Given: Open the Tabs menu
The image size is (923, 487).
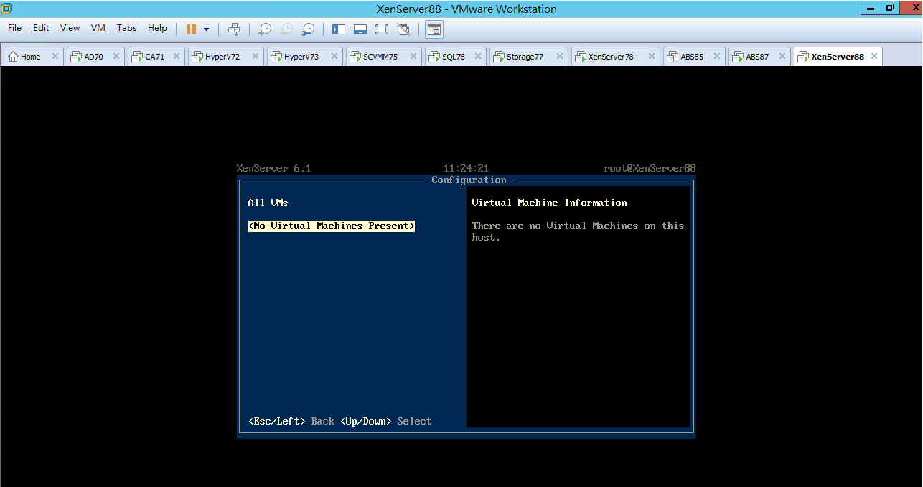Looking at the screenshot, I should [126, 28].
